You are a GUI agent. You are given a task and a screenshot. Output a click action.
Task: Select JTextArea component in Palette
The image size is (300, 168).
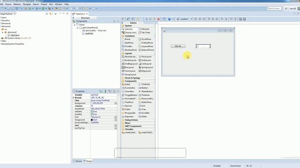click(x=144, y=95)
